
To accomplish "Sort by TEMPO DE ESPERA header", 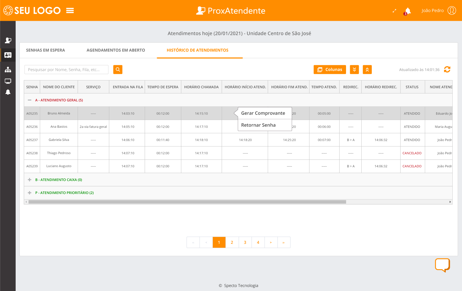I will click(x=163, y=87).
